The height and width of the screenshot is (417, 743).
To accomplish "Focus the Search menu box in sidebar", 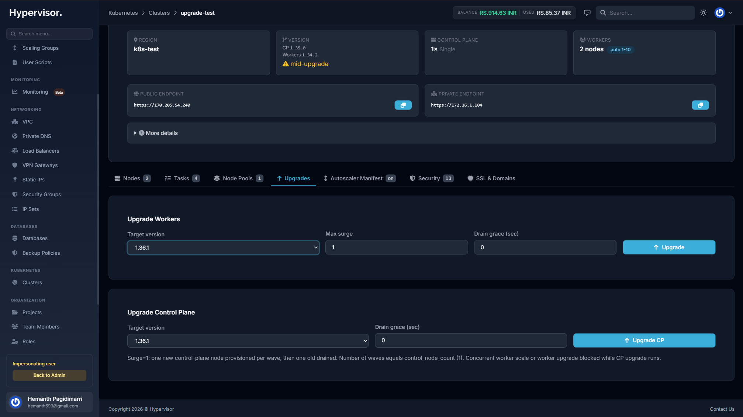I will tap(49, 34).
